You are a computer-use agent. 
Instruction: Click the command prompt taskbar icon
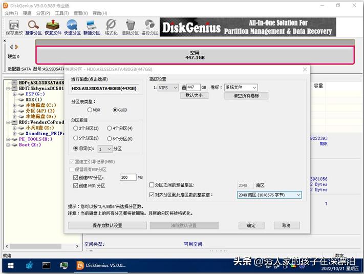pos(46,265)
